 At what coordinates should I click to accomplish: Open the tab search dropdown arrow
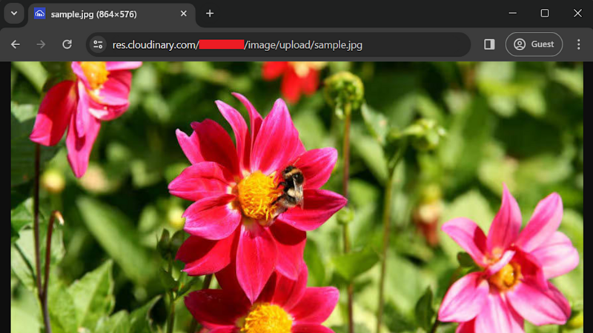[x=14, y=13]
